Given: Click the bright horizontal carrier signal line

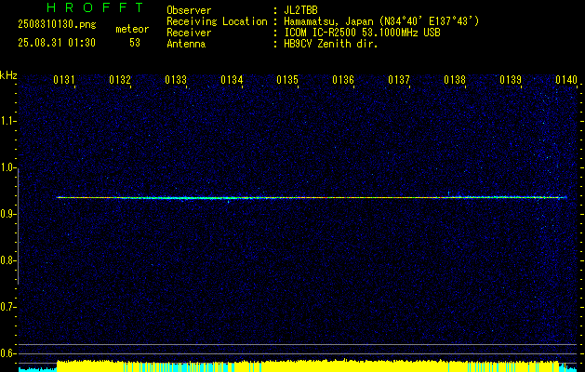Looking at the screenshot, I should (x=312, y=197).
